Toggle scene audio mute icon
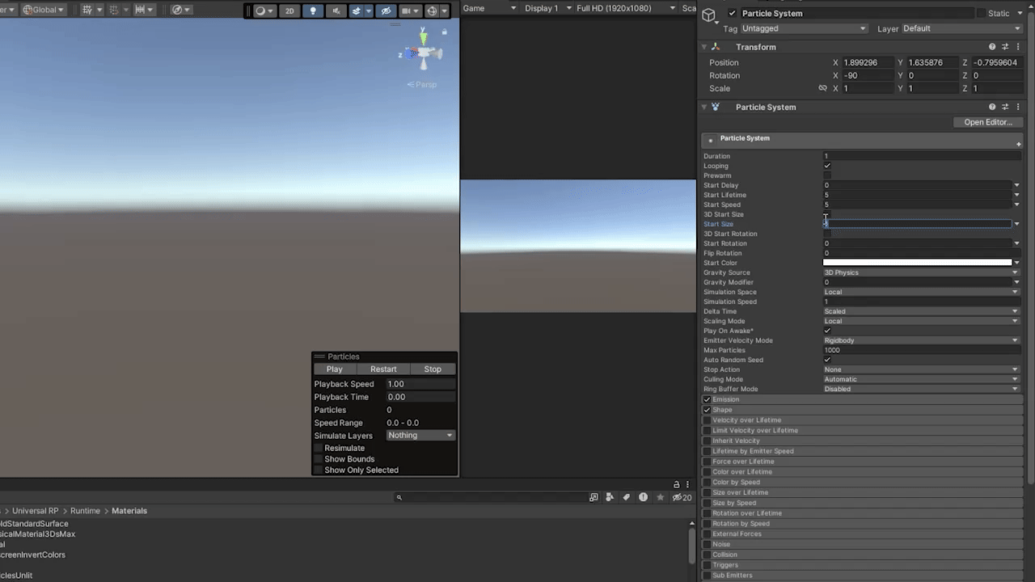This screenshot has width=1035, height=582. [335, 11]
